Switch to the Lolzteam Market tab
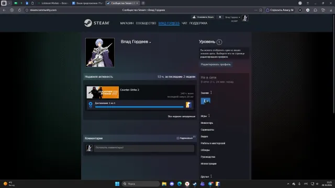 [x=53, y=3]
